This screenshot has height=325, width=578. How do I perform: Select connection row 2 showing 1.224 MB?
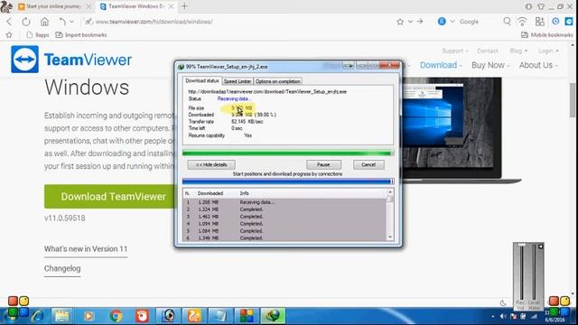click(x=284, y=209)
